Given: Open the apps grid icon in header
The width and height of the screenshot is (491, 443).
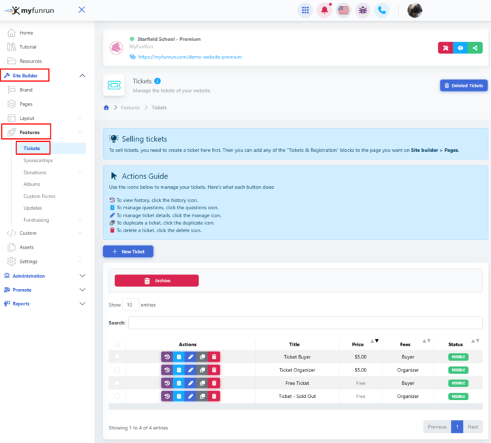Looking at the screenshot, I should pyautogui.click(x=305, y=10).
